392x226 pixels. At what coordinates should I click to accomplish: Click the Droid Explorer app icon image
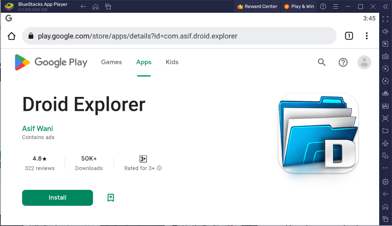(x=318, y=133)
